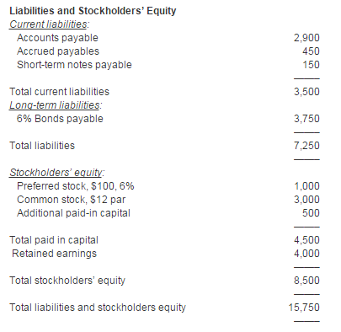Screen dimensions: 341x332
Task: Select the Retained earnings label
Action: point(54,254)
